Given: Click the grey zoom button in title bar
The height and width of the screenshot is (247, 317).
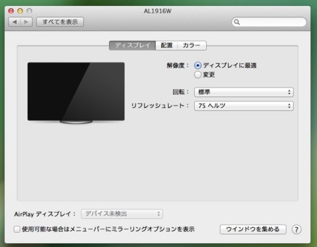Looking at the screenshot, I should [x=29, y=11].
